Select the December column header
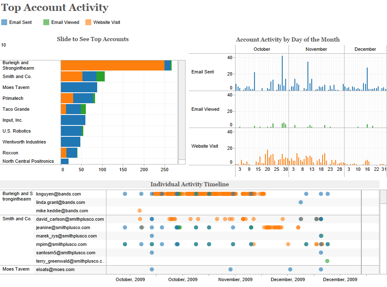387x287 pixels. [x=365, y=49]
